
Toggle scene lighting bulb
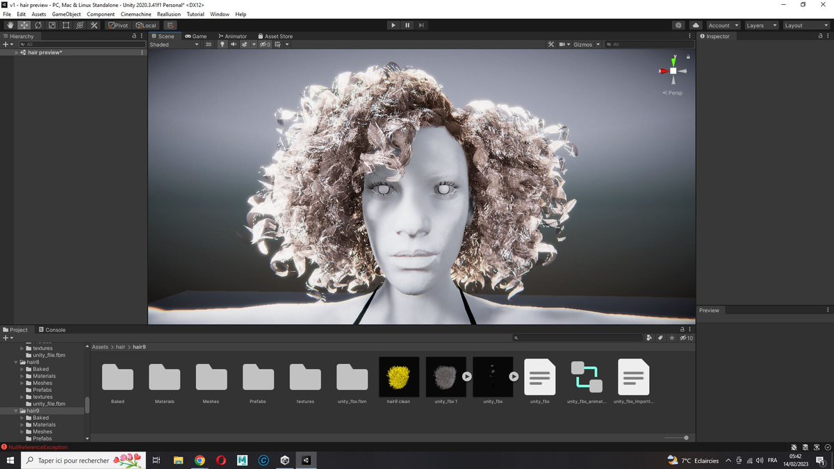tap(223, 44)
